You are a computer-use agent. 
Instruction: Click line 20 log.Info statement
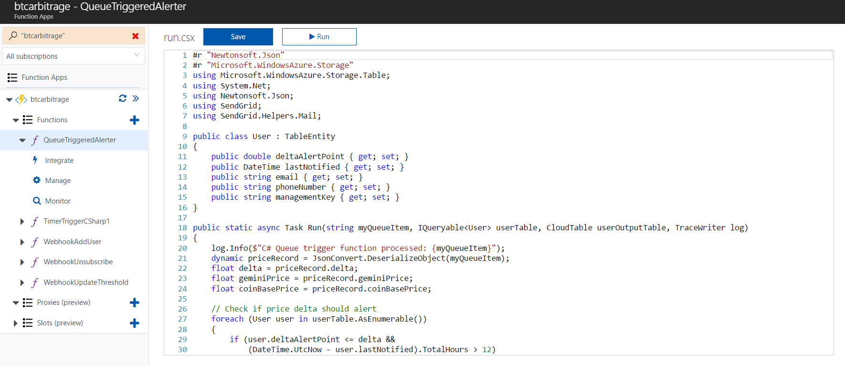tap(358, 248)
